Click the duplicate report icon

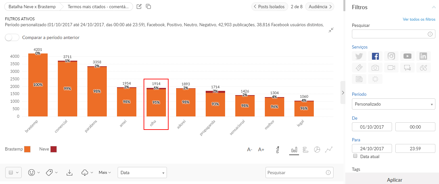coord(149,7)
